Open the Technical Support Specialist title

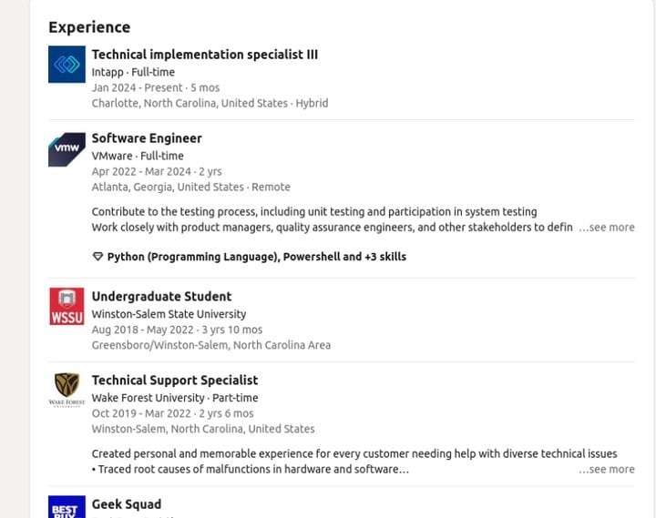(x=175, y=380)
